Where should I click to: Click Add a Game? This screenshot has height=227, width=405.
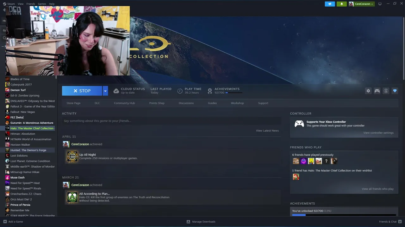pyautogui.click(x=13, y=222)
